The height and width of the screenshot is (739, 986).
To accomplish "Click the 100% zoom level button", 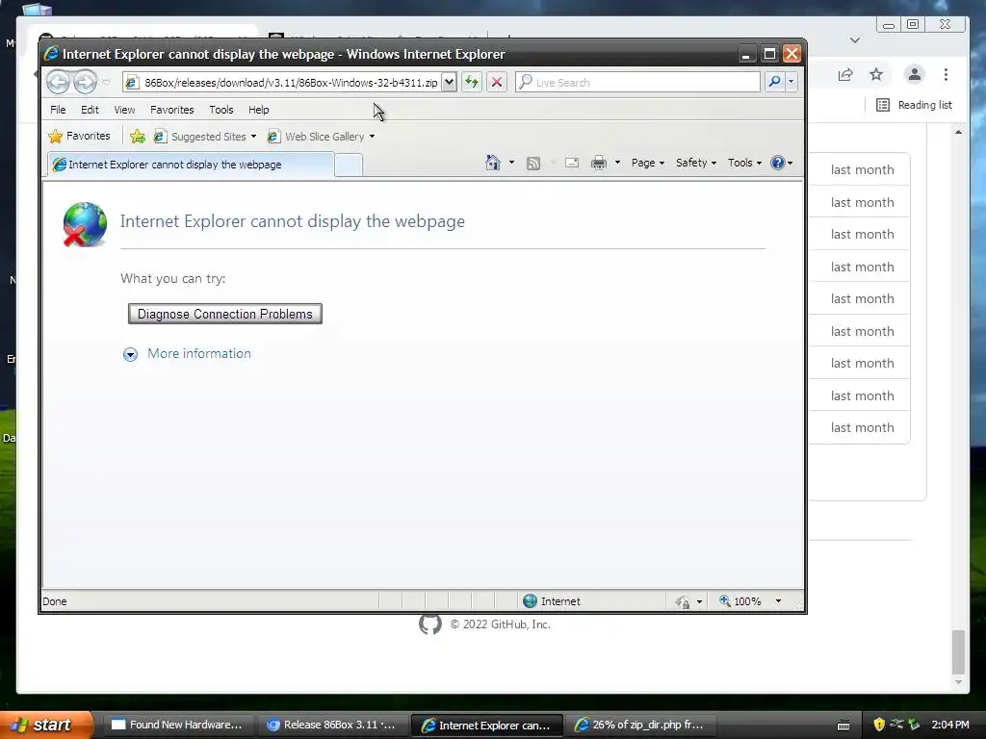I will (740, 601).
